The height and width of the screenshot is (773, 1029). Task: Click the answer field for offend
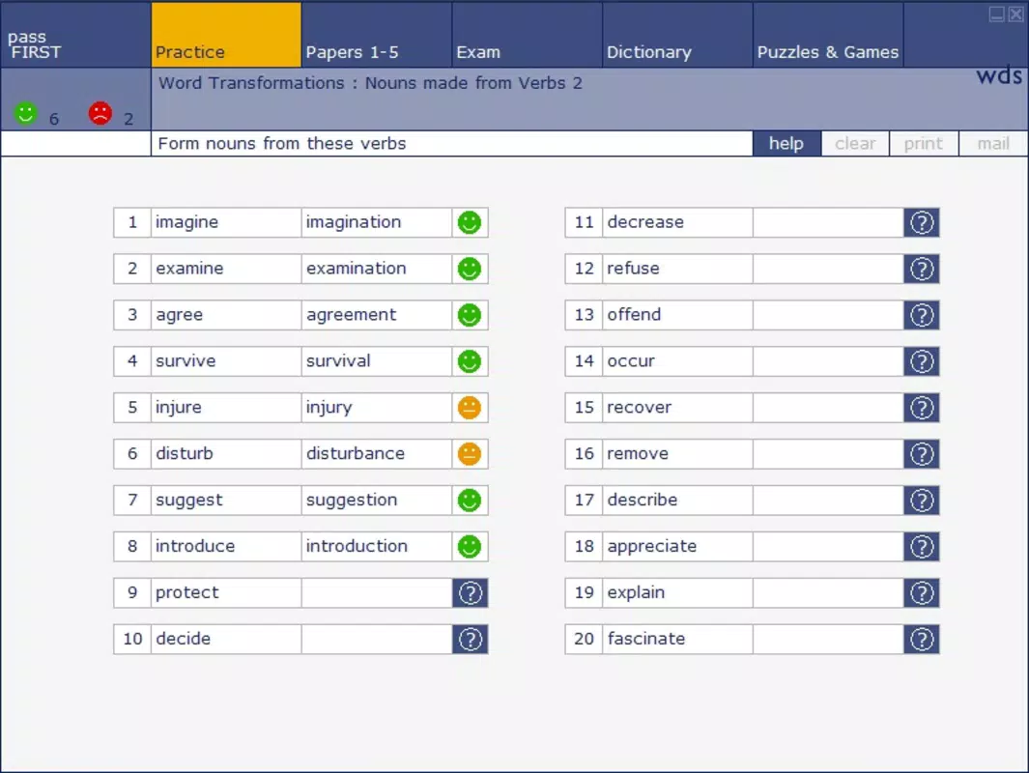click(828, 315)
